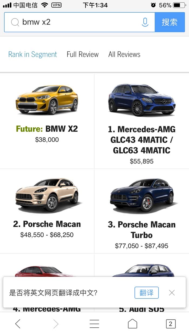The image size is (189, 336).
Task: Tap the VPN status indicator
Action: coord(56,5)
